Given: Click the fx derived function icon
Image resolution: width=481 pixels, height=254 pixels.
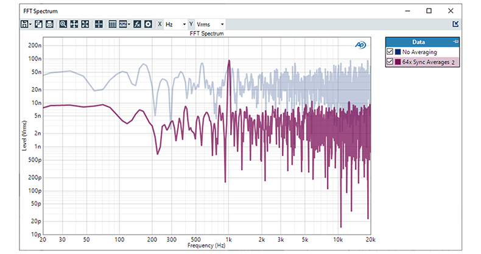Looking at the screenshot, I should click(137, 24).
